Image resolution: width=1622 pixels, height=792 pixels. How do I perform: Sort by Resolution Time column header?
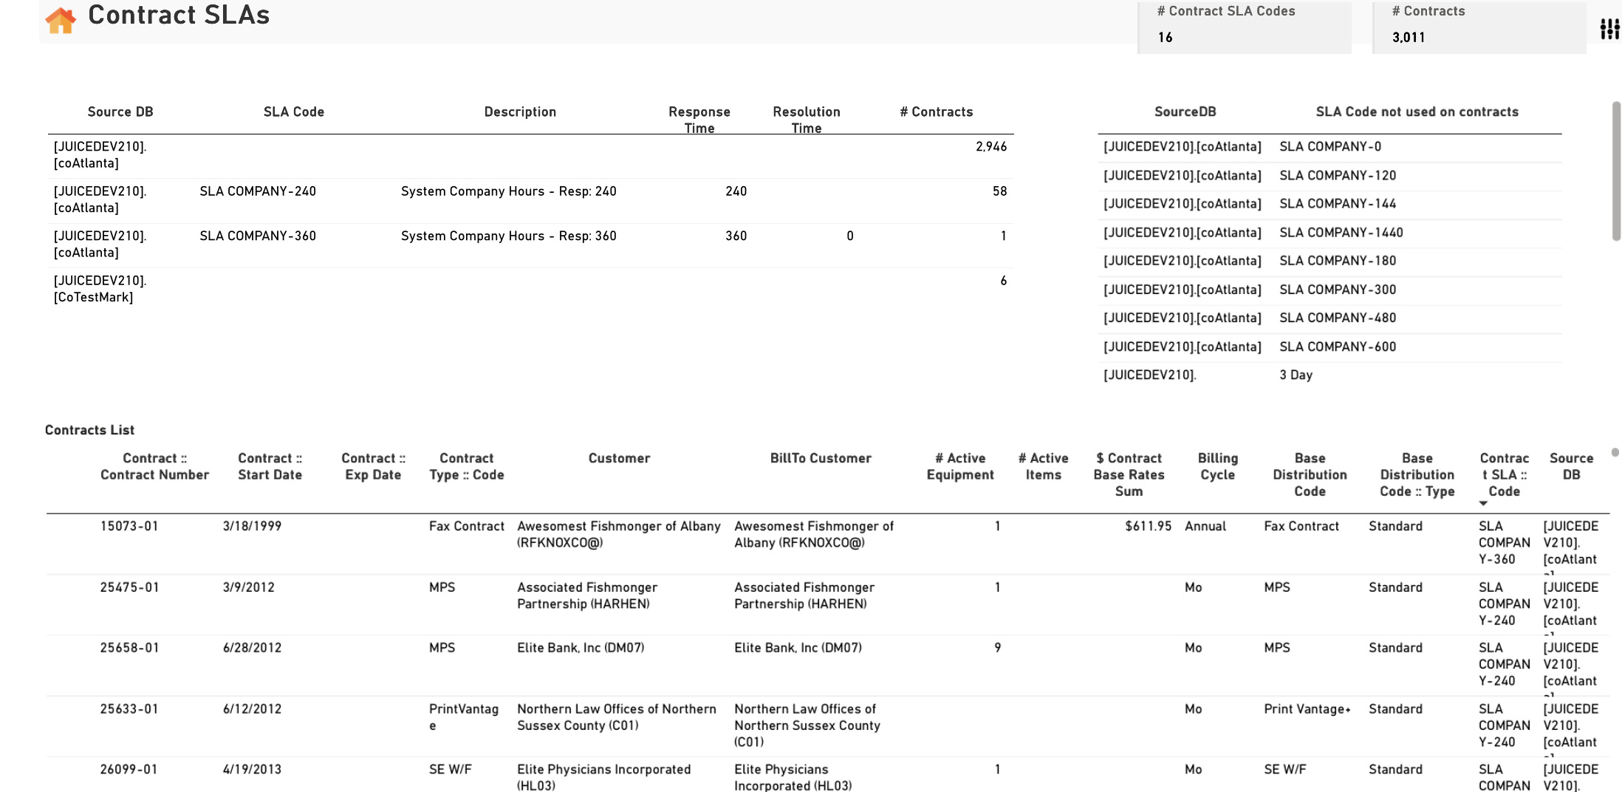coord(807,120)
